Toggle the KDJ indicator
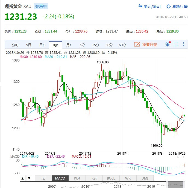Screen dimensions: 191x188 coord(77,178)
